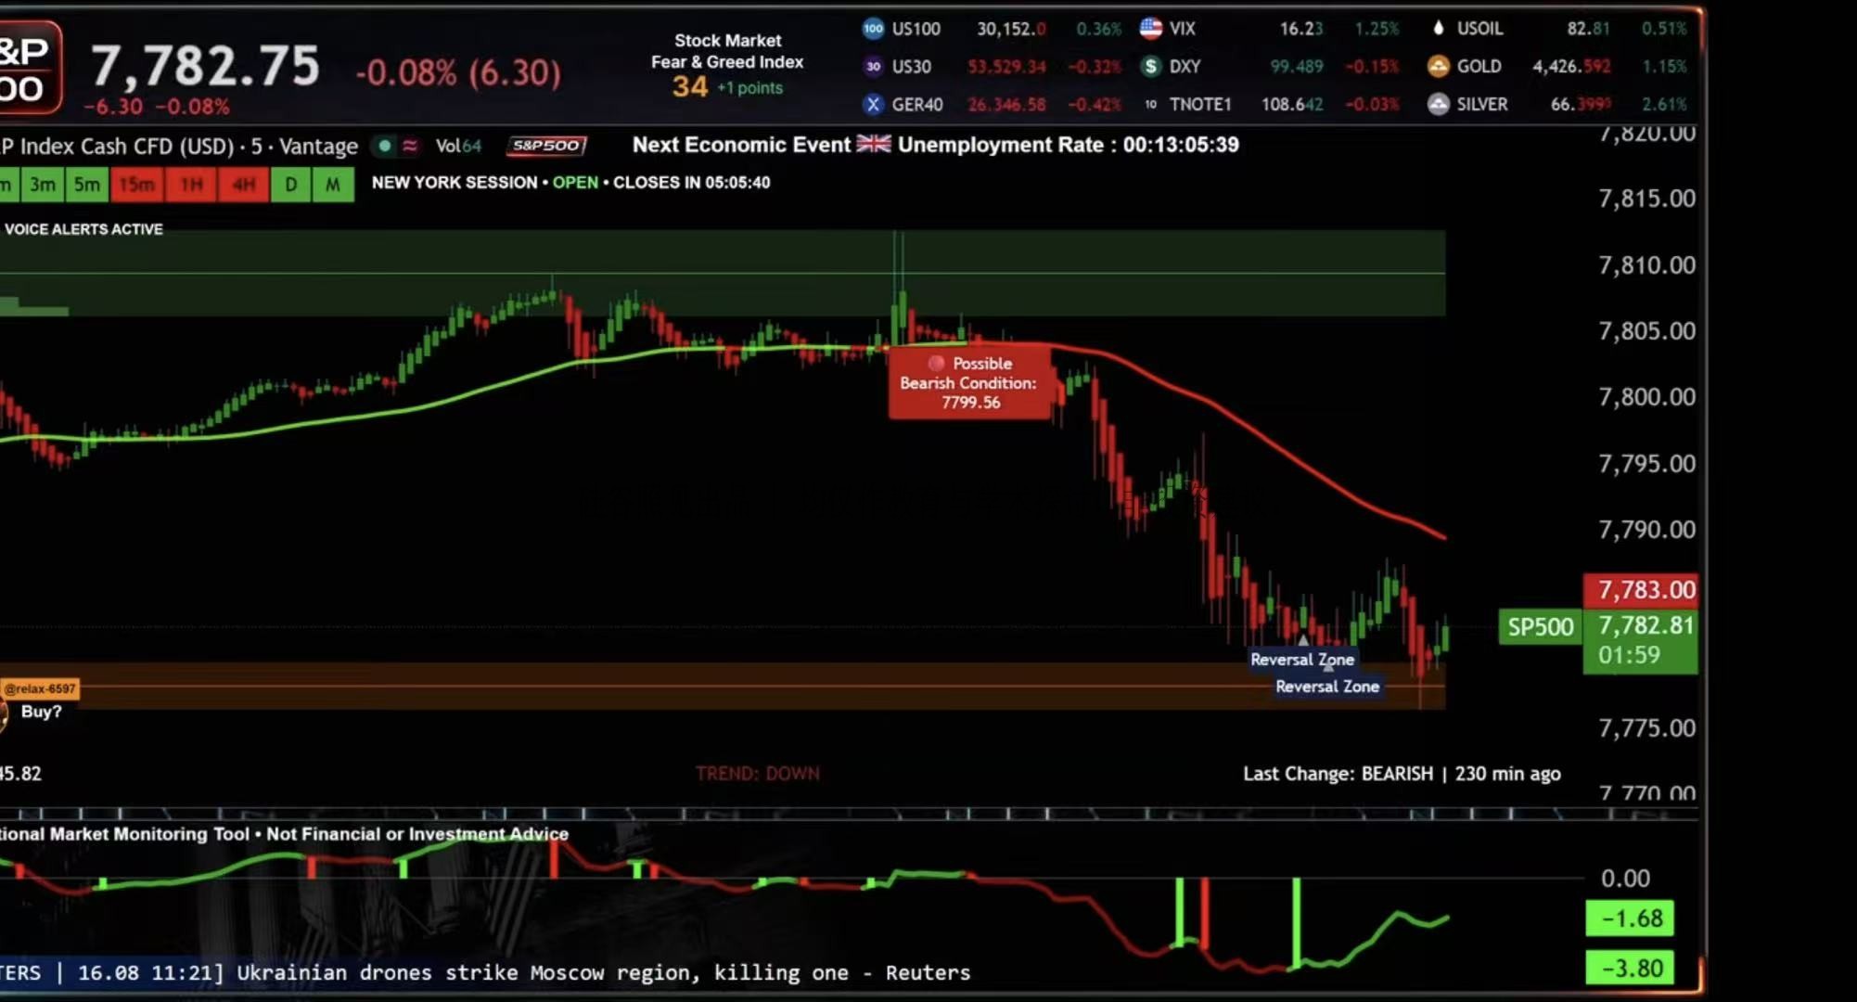Click the DXY value 99.489
Screen dimensions: 1857x1002
[x=1297, y=67]
